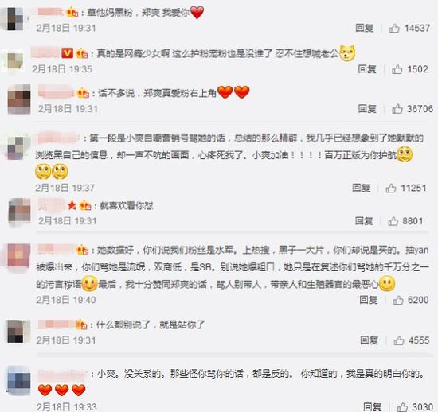438x412 pixels.
Task: Tap thumbs-up beside 11251 likes
Action: click(391, 189)
